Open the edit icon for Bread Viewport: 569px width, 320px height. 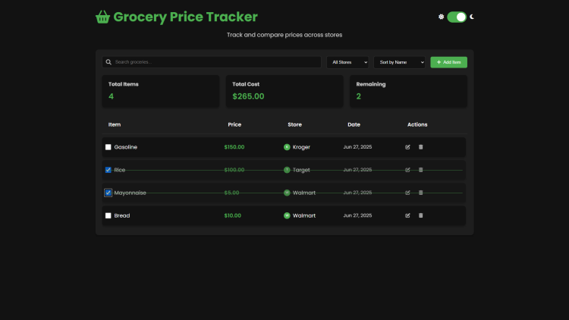tap(407, 215)
